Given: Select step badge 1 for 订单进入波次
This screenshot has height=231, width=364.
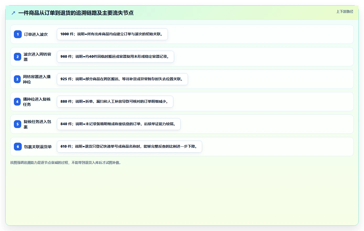Looking at the screenshot, I should coord(18,34).
